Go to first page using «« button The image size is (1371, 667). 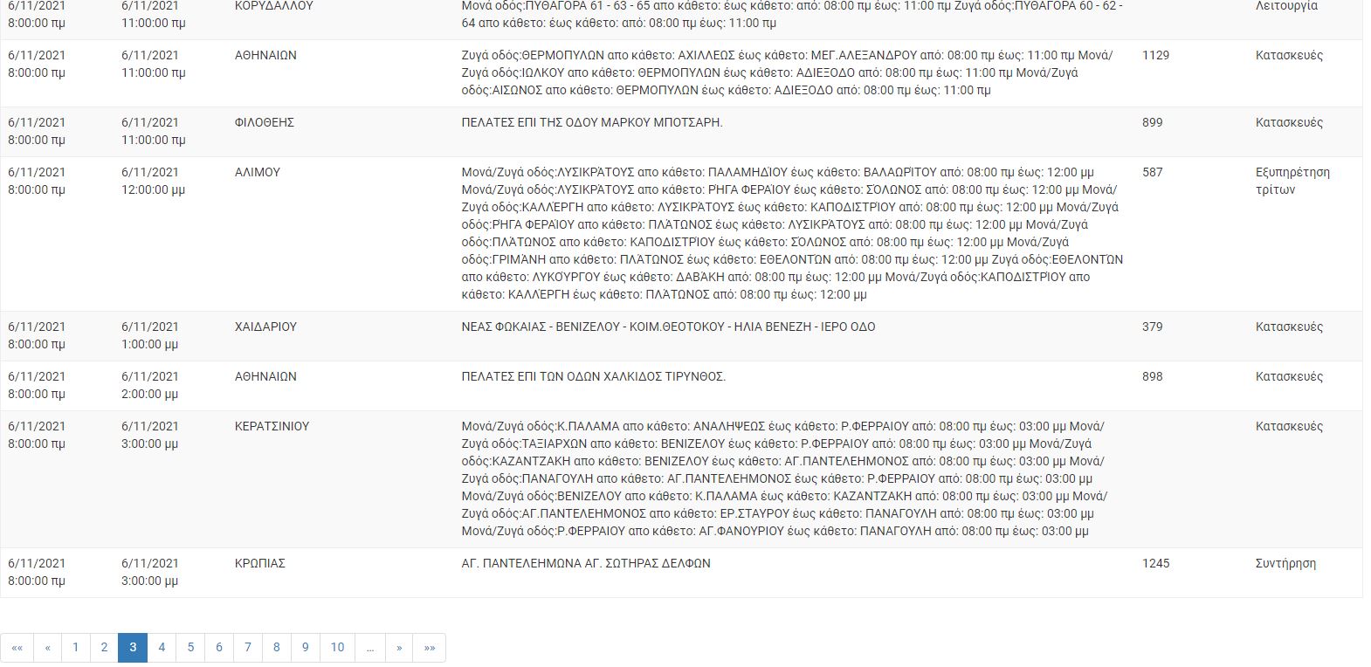17,648
